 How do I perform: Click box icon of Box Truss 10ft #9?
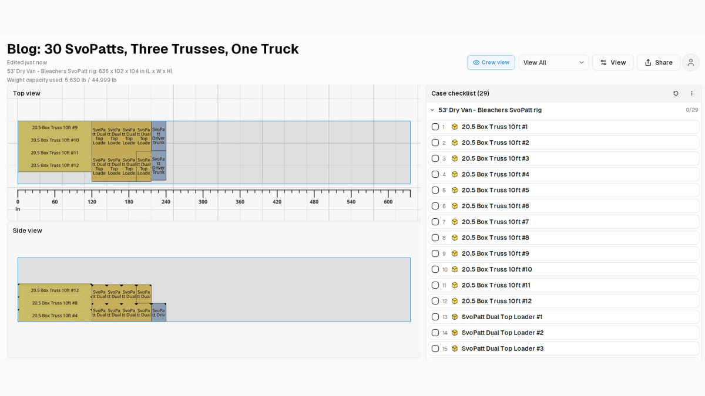(x=455, y=253)
